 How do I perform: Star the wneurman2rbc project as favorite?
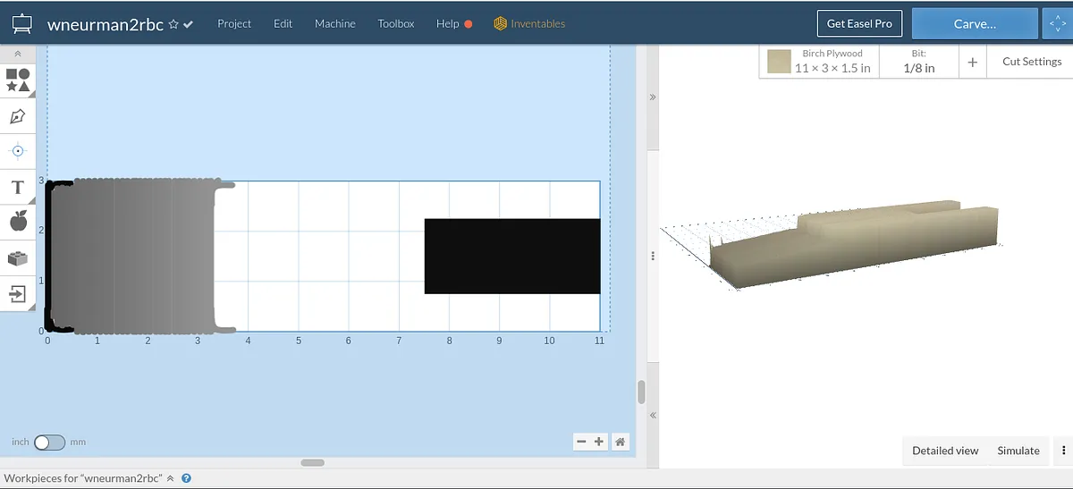tap(173, 24)
